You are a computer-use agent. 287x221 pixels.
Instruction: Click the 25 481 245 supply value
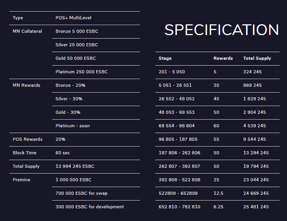pyautogui.click(x=256, y=207)
